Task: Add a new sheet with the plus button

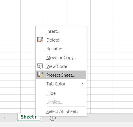Action: (53, 118)
